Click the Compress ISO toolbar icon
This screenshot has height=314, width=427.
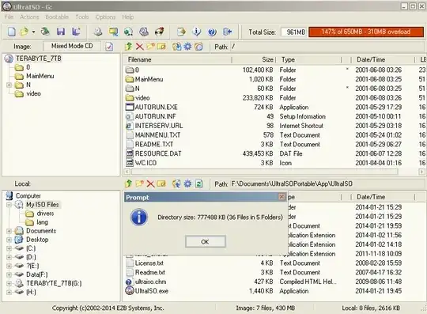tap(159, 32)
